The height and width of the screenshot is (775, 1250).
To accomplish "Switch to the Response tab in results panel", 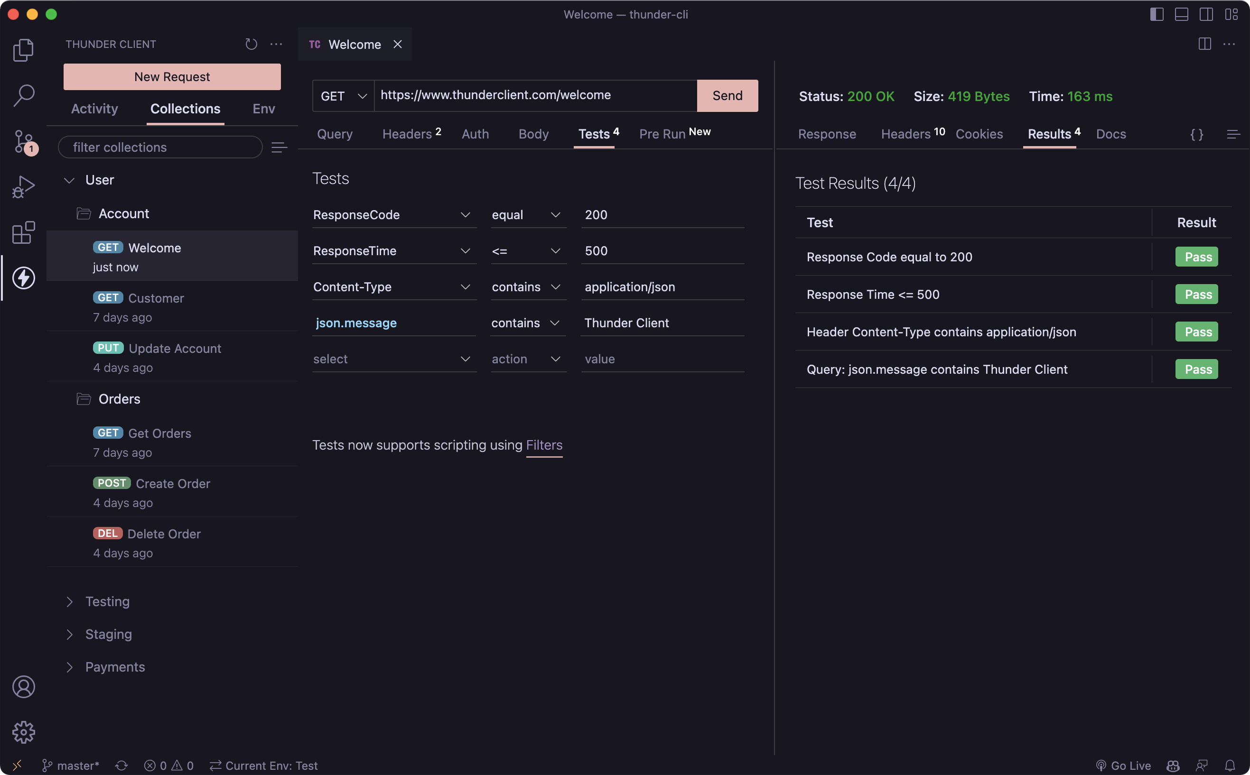I will click(827, 132).
